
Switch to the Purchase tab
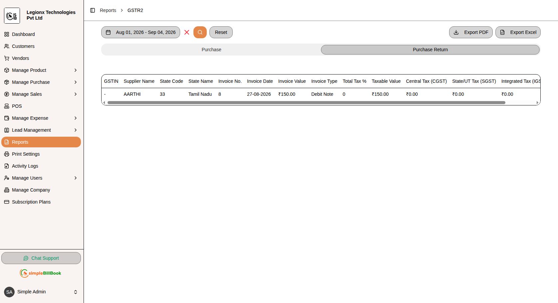[x=211, y=50]
